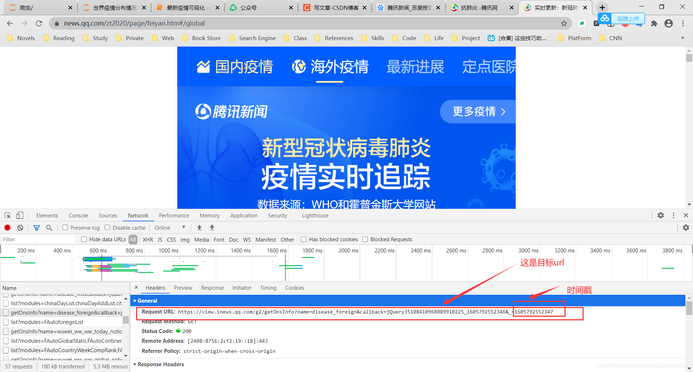Filter requests by XHR type

148,239
